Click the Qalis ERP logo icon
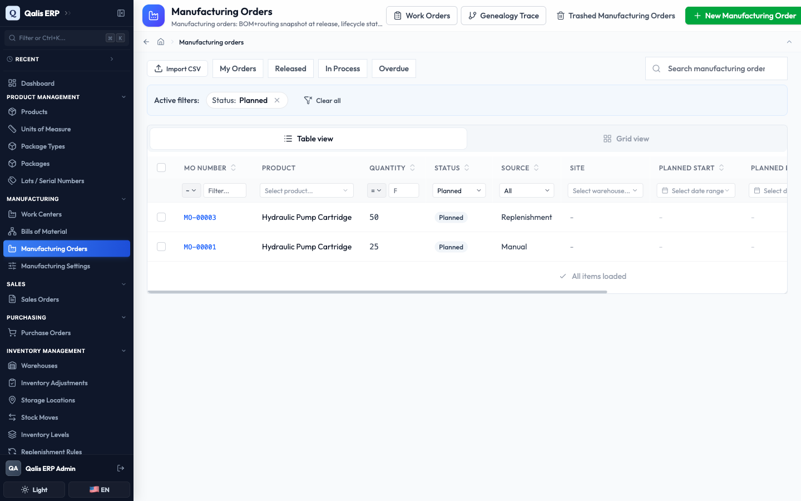The width and height of the screenshot is (801, 501). click(12, 13)
